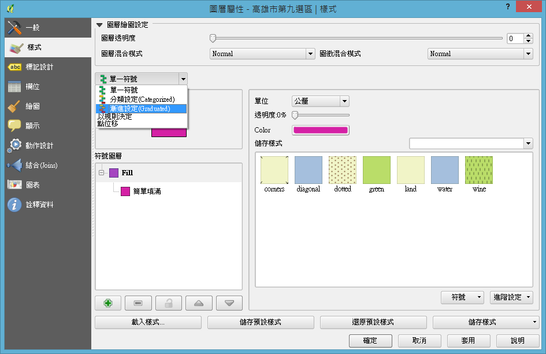546x354 pixels.
Task: Click the remove symbol layer minus icon
Action: point(138,303)
